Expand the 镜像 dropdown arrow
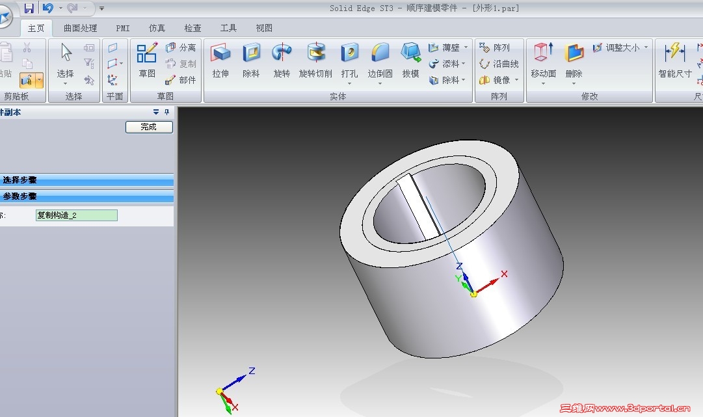703x417 pixels. click(x=517, y=80)
